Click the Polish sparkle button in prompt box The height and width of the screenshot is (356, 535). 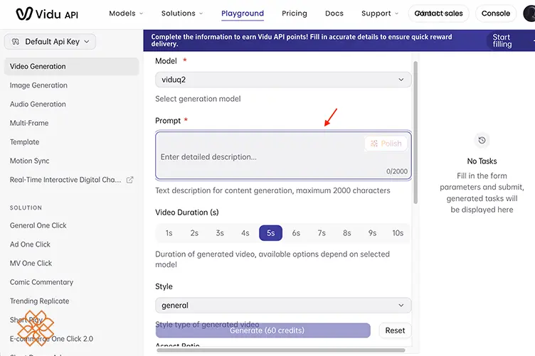(386, 144)
